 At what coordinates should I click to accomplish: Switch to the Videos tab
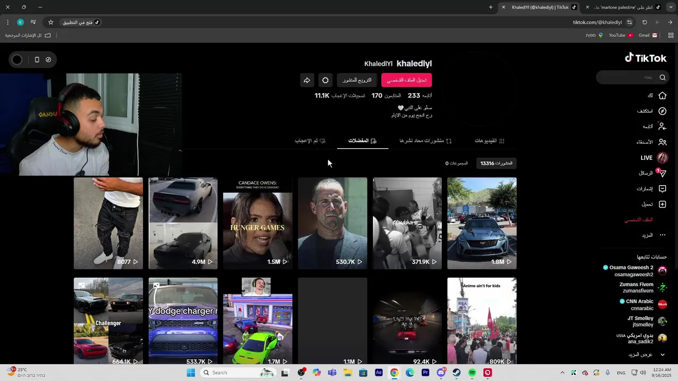tap(489, 141)
